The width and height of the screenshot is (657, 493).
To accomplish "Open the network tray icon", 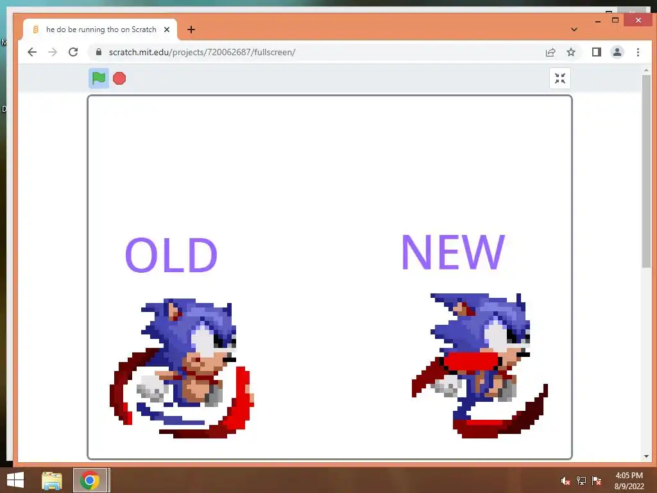I will [x=581, y=481].
